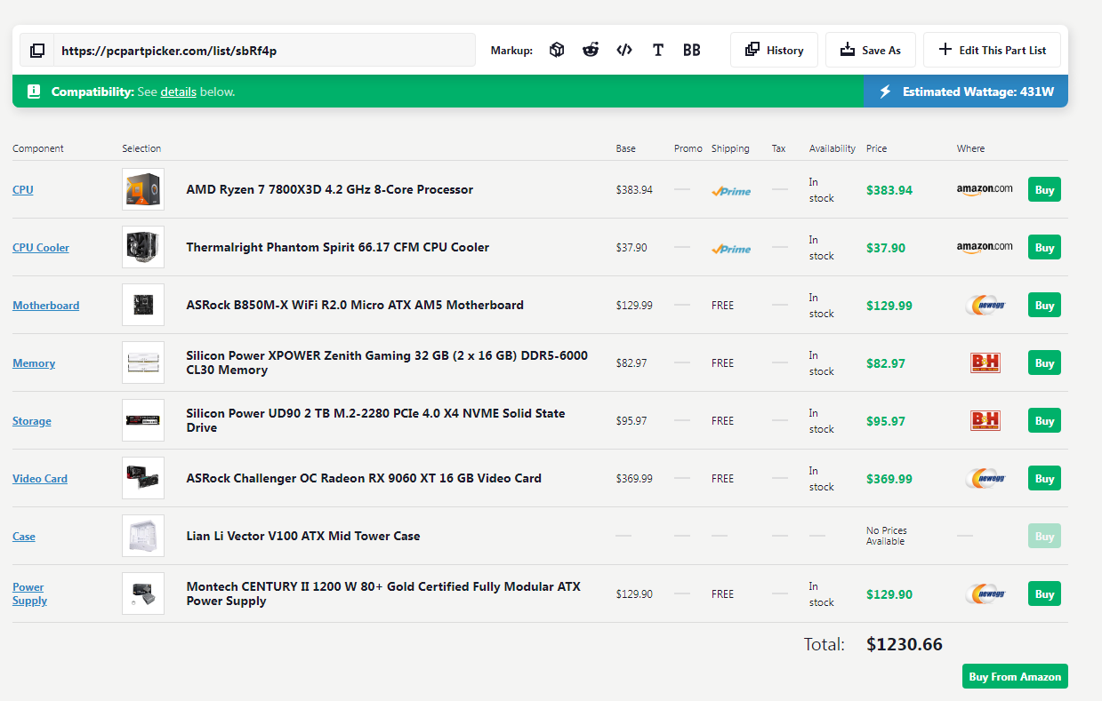
Task: Buy the ASRock B850M-X motherboard
Action: click(1044, 305)
